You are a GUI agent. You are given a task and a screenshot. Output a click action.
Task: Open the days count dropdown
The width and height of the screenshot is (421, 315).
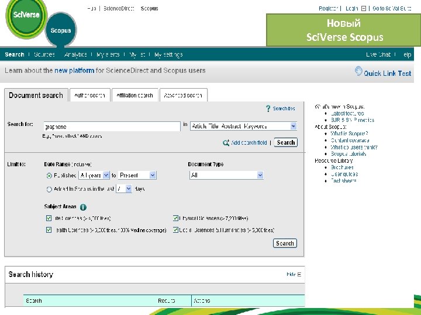click(x=124, y=189)
